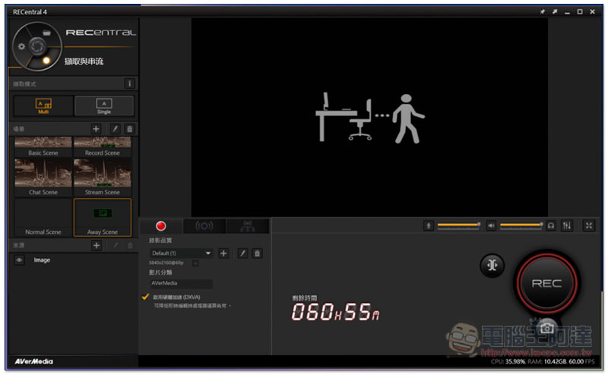
Task: Enter fullscreen preview mode
Action: [589, 225]
